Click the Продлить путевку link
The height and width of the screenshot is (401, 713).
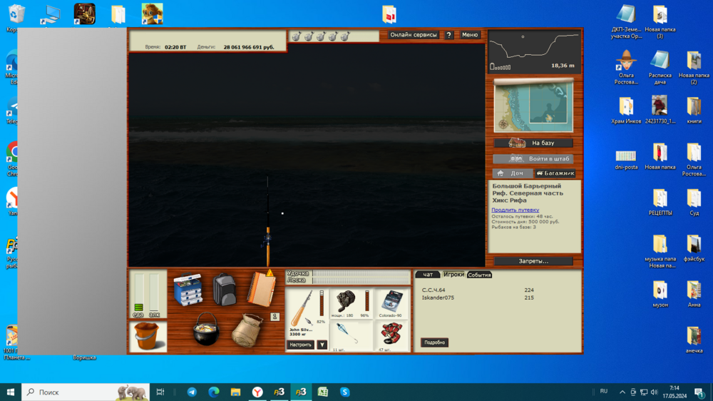(515, 210)
